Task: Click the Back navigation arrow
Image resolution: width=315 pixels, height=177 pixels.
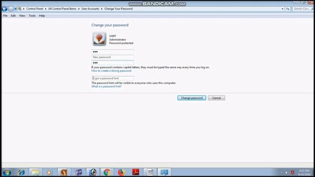Action: click(x=4, y=9)
